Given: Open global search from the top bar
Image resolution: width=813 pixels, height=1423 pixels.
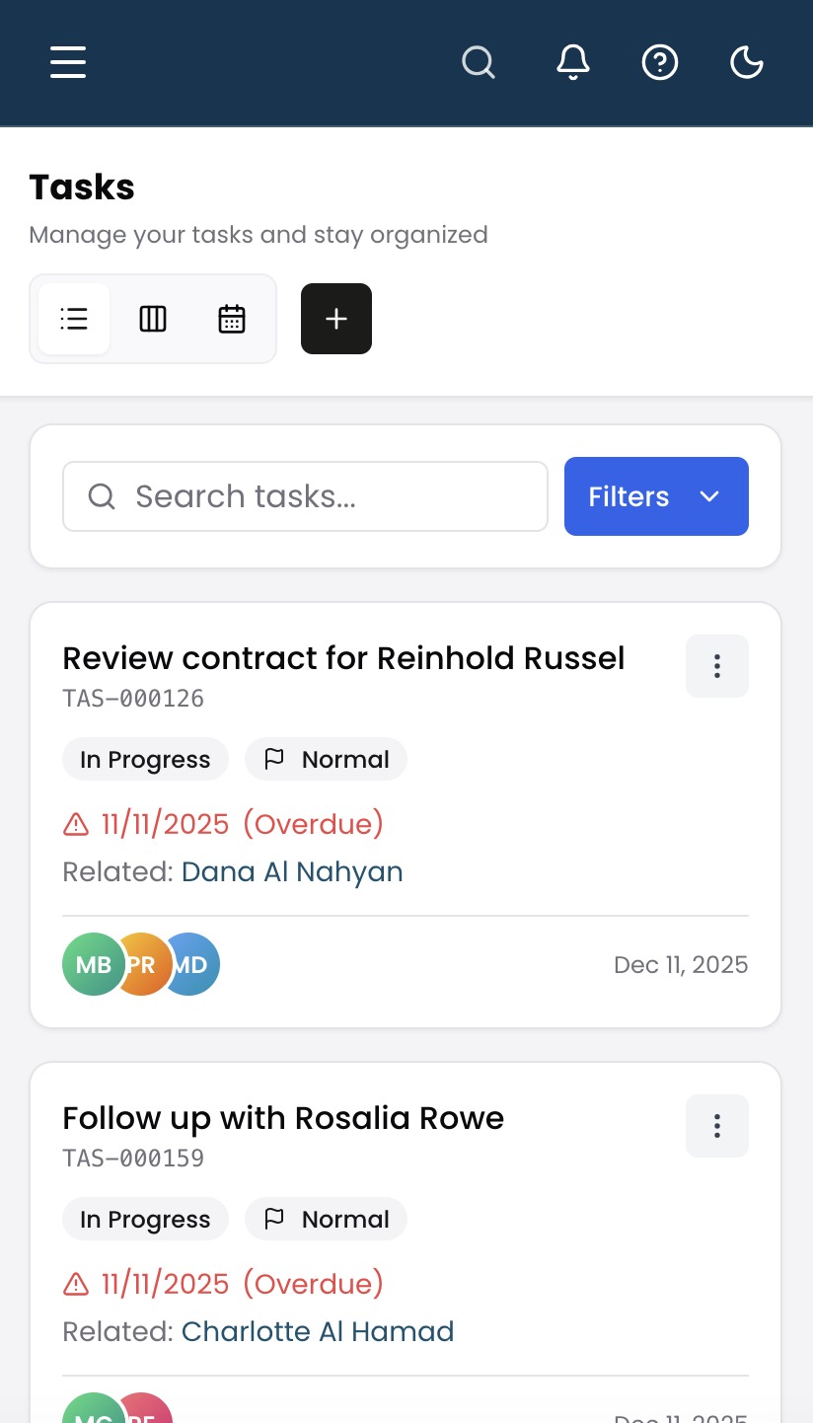Looking at the screenshot, I should 479,62.
